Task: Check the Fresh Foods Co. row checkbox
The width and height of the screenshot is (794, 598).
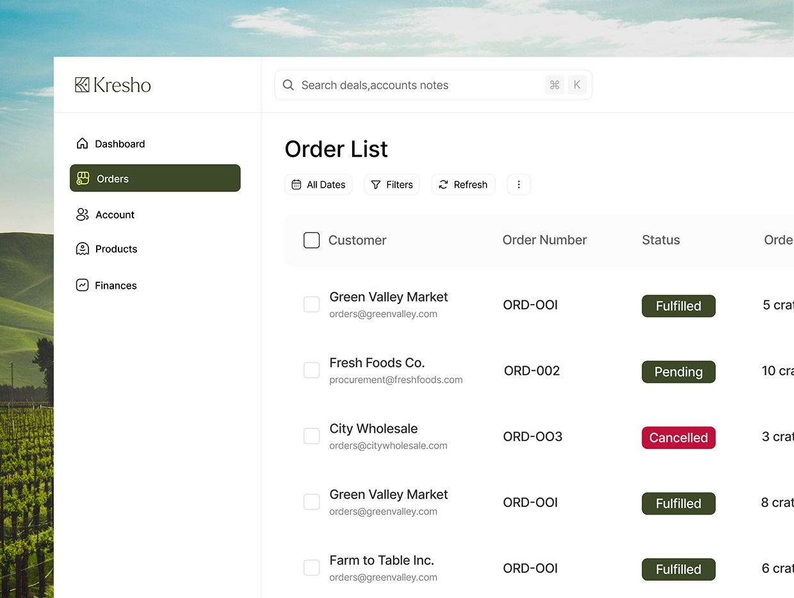Action: pos(311,370)
